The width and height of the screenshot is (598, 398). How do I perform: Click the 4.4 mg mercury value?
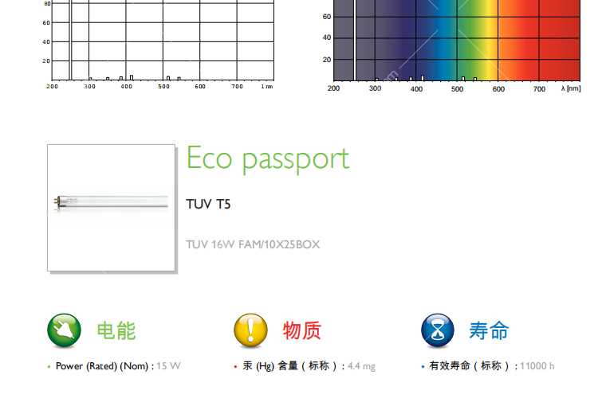(x=361, y=366)
